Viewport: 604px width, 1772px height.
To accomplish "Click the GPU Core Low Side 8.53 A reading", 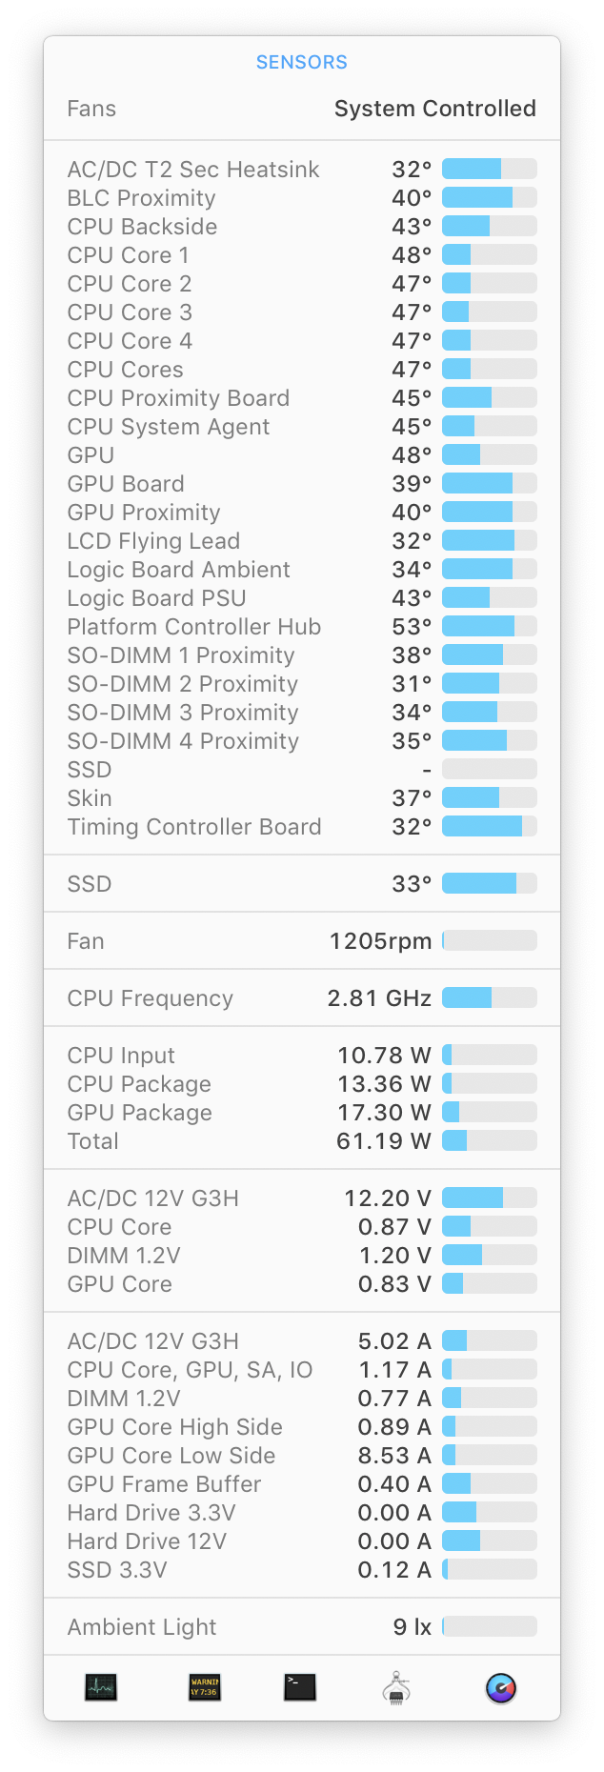I will (x=386, y=1455).
